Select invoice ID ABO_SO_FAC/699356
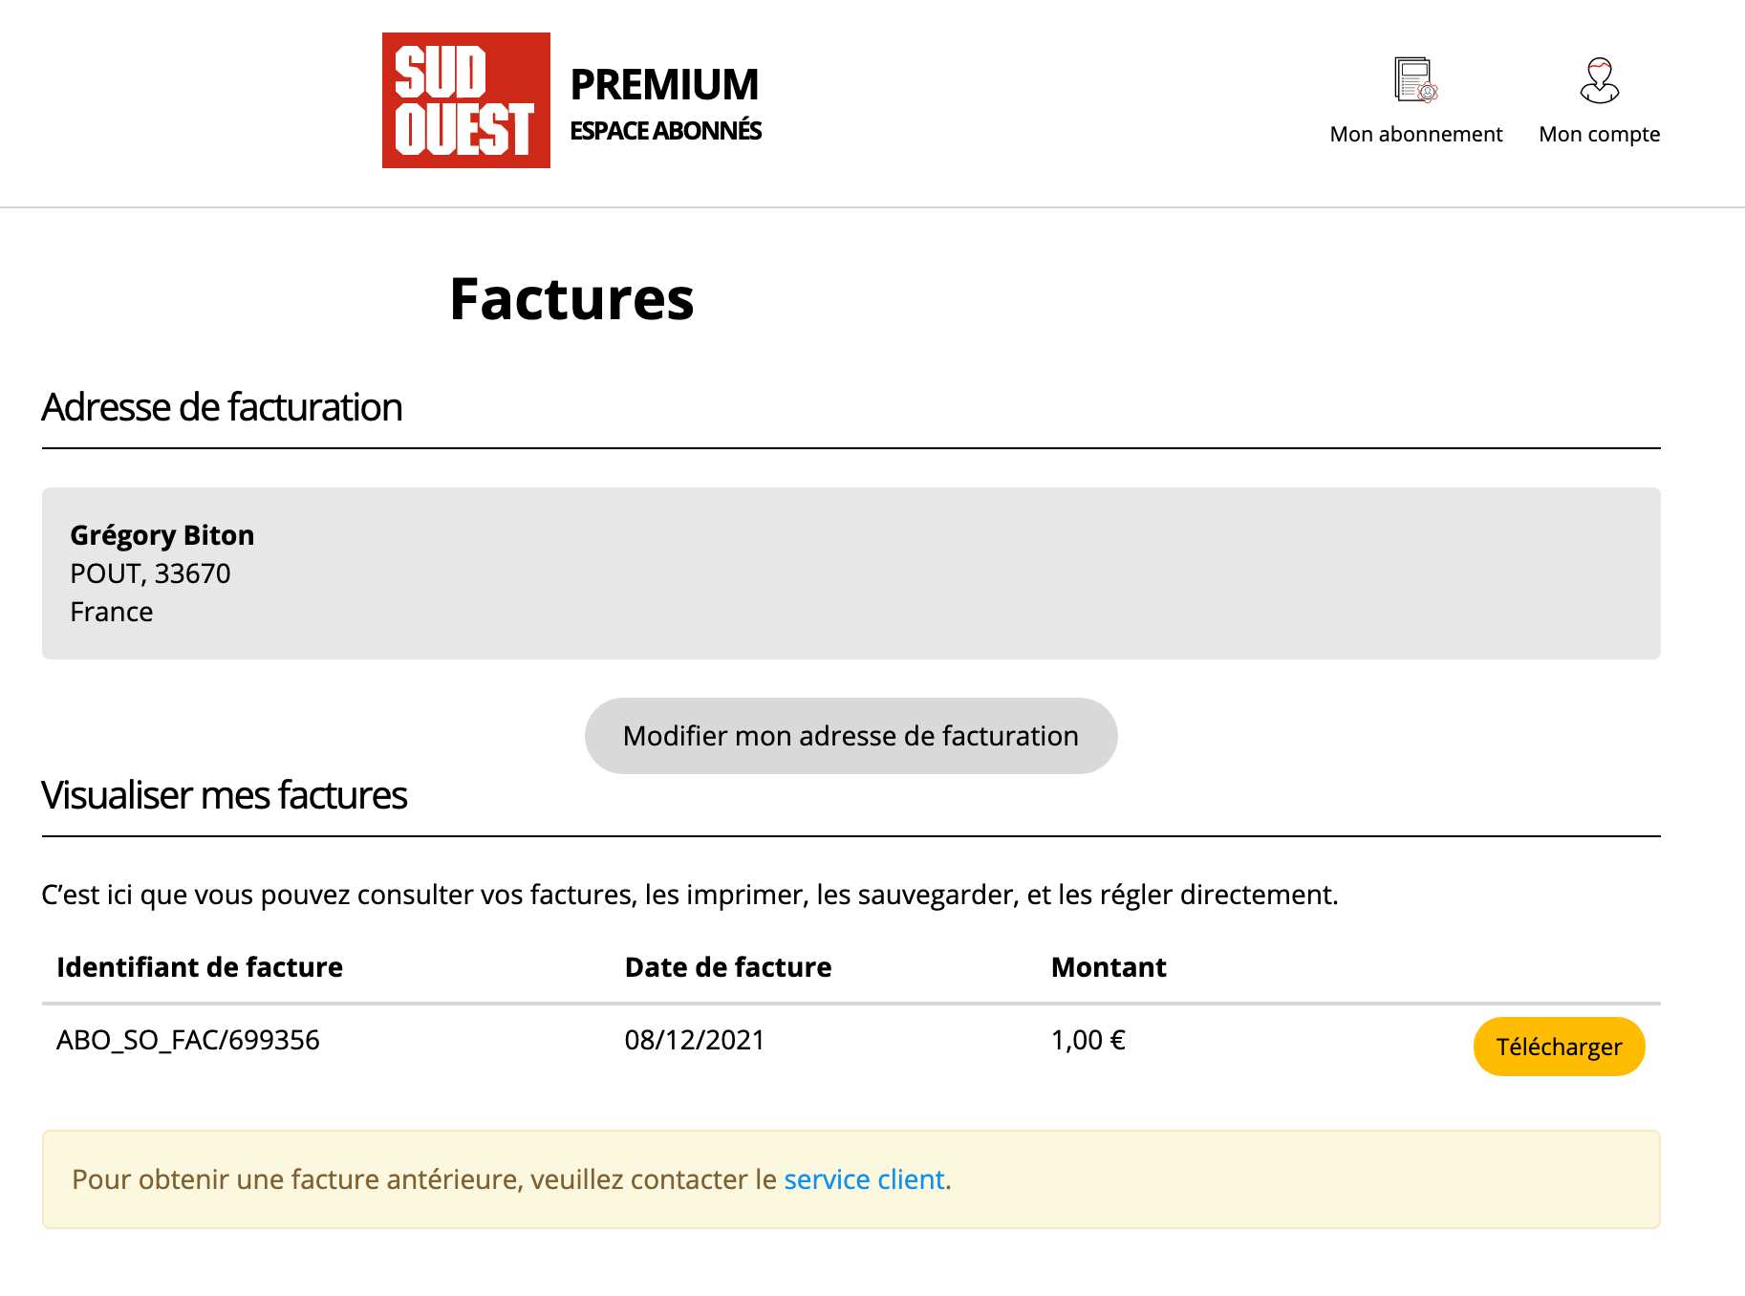Viewport: 1745px width, 1296px height. pos(188,1040)
